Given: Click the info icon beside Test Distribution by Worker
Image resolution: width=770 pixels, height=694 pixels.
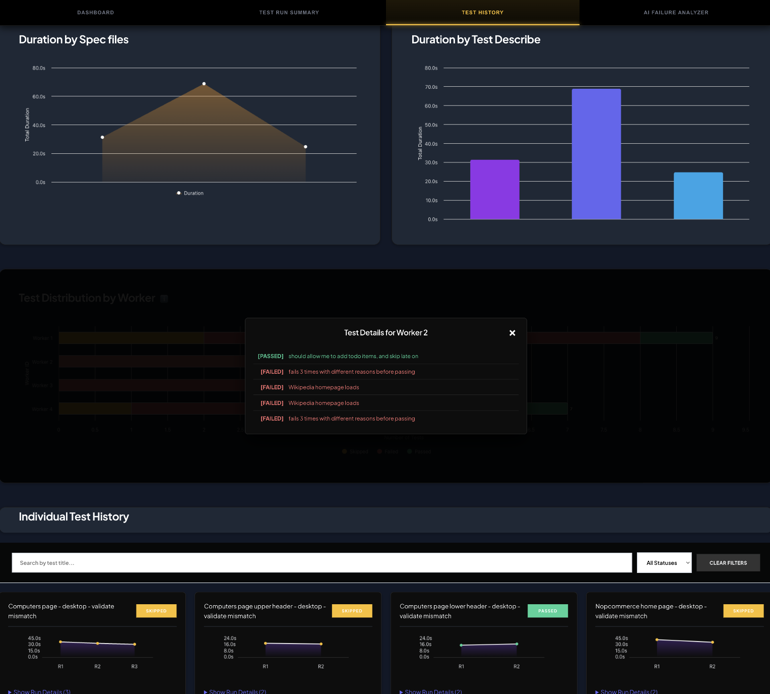Looking at the screenshot, I should pyautogui.click(x=164, y=299).
